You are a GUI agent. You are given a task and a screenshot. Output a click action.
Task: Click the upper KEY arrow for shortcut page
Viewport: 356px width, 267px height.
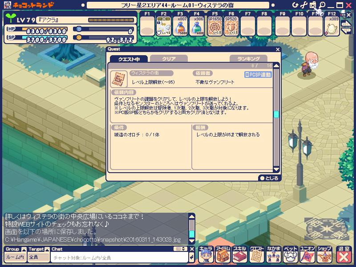(x=346, y=24)
